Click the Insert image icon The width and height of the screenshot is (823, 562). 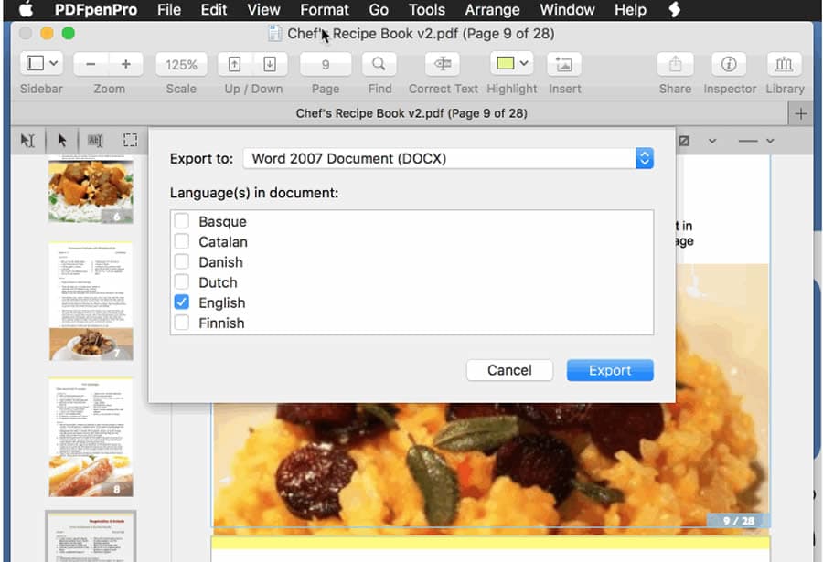[564, 64]
